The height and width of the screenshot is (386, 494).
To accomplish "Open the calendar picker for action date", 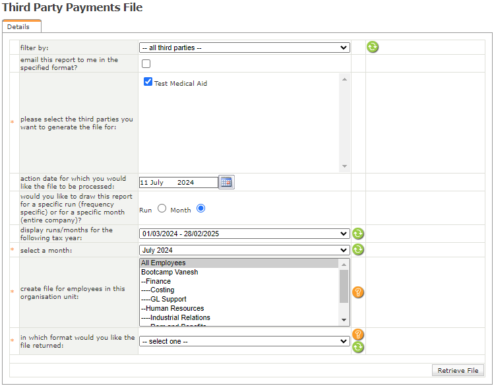I will (x=226, y=182).
